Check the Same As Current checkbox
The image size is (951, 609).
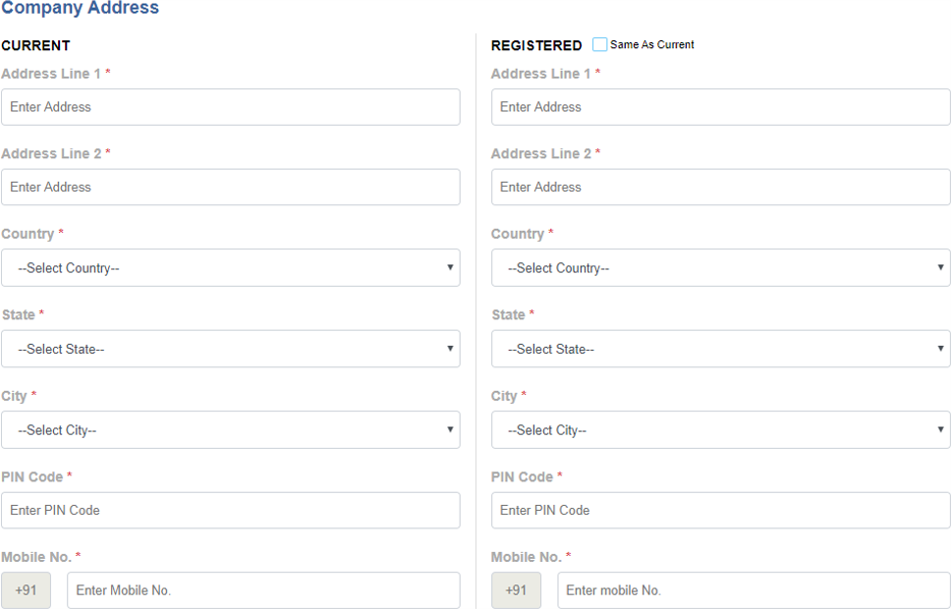click(600, 45)
